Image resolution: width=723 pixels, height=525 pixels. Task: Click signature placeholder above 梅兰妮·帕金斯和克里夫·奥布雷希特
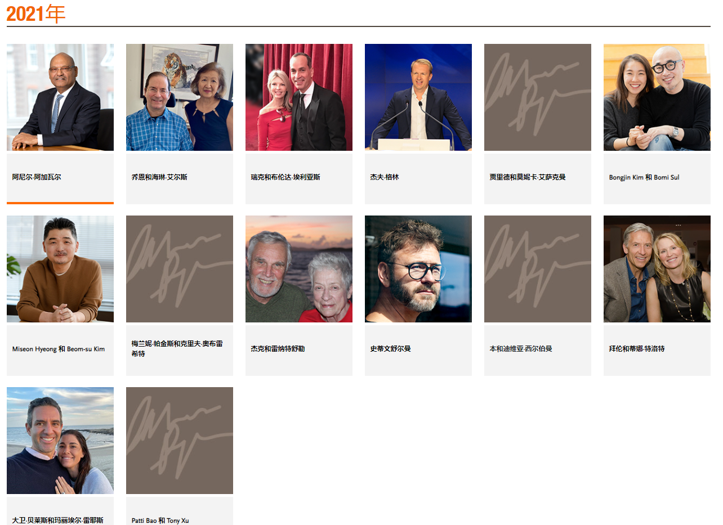180,269
